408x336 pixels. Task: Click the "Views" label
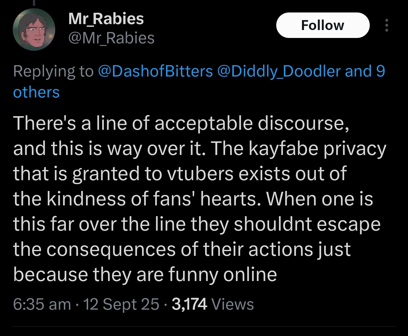point(233,304)
